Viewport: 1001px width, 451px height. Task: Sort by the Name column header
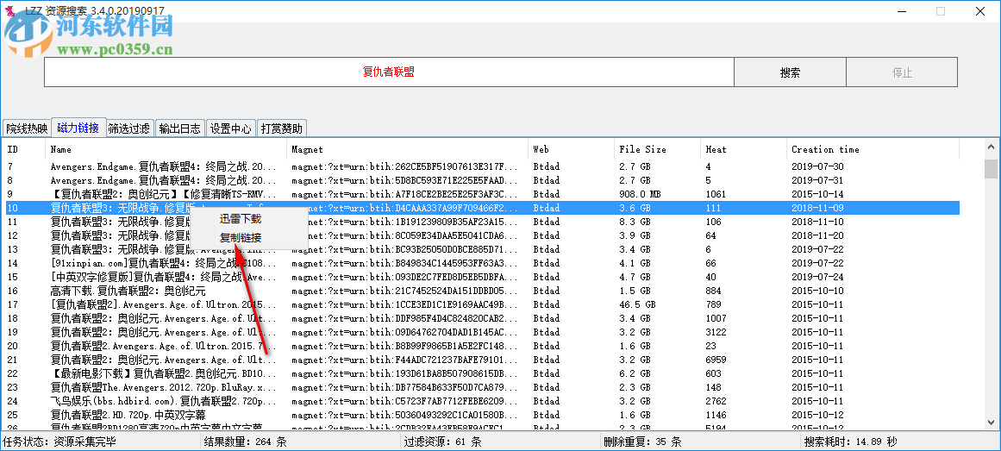click(x=166, y=149)
